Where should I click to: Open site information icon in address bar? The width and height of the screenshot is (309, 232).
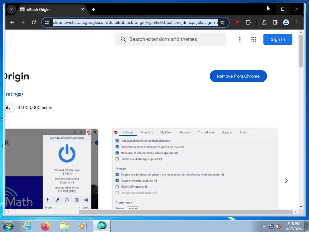pos(47,22)
